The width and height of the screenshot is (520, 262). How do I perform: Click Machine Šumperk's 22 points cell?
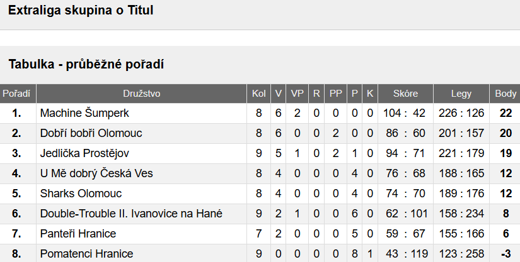pos(506,113)
